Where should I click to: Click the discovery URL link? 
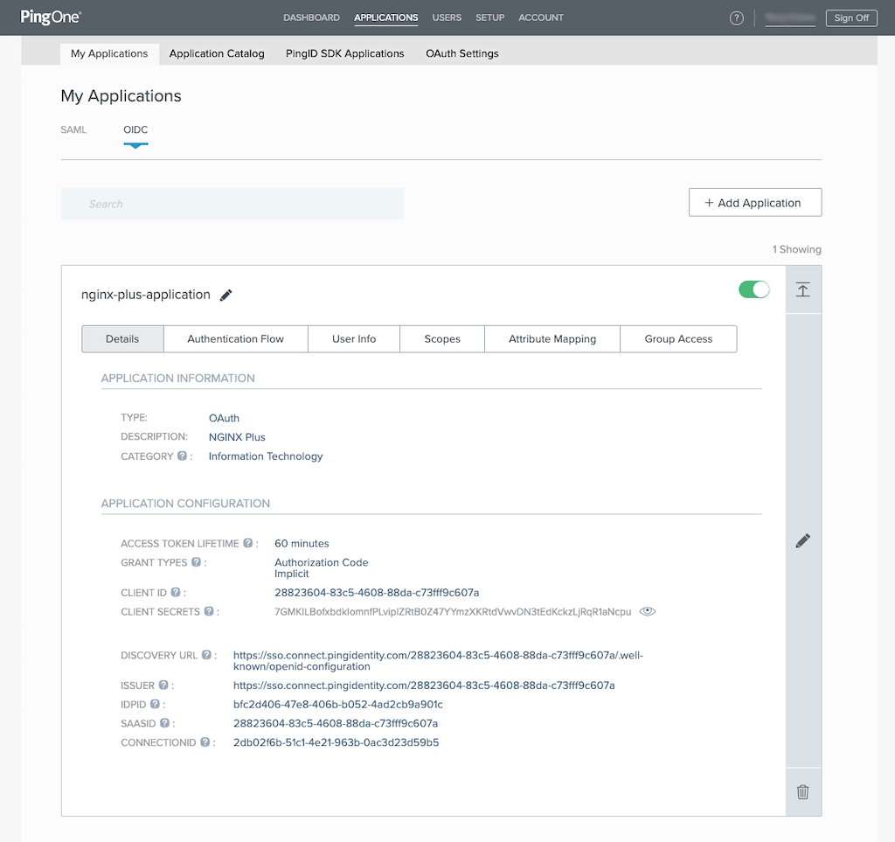[438, 660]
